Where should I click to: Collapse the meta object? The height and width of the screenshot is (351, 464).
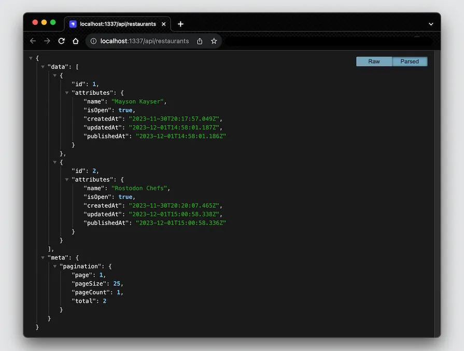tap(43, 257)
